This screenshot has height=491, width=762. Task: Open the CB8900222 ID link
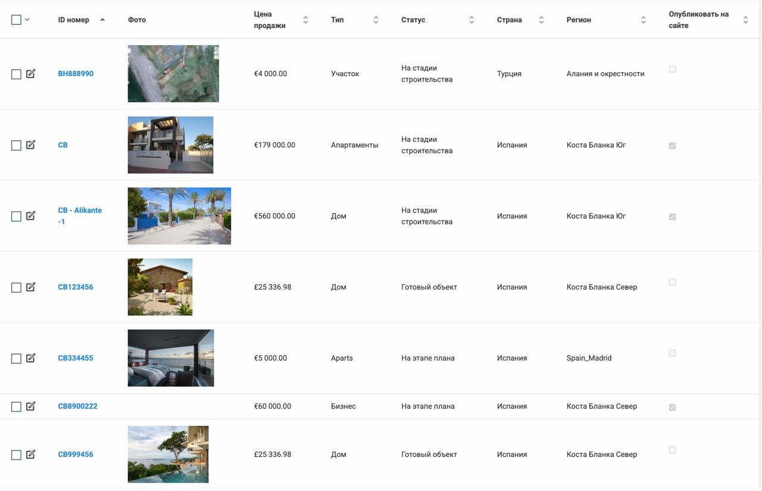click(77, 406)
